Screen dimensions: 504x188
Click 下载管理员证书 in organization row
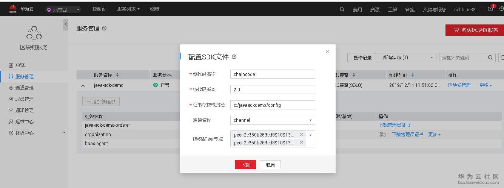pos(408,134)
